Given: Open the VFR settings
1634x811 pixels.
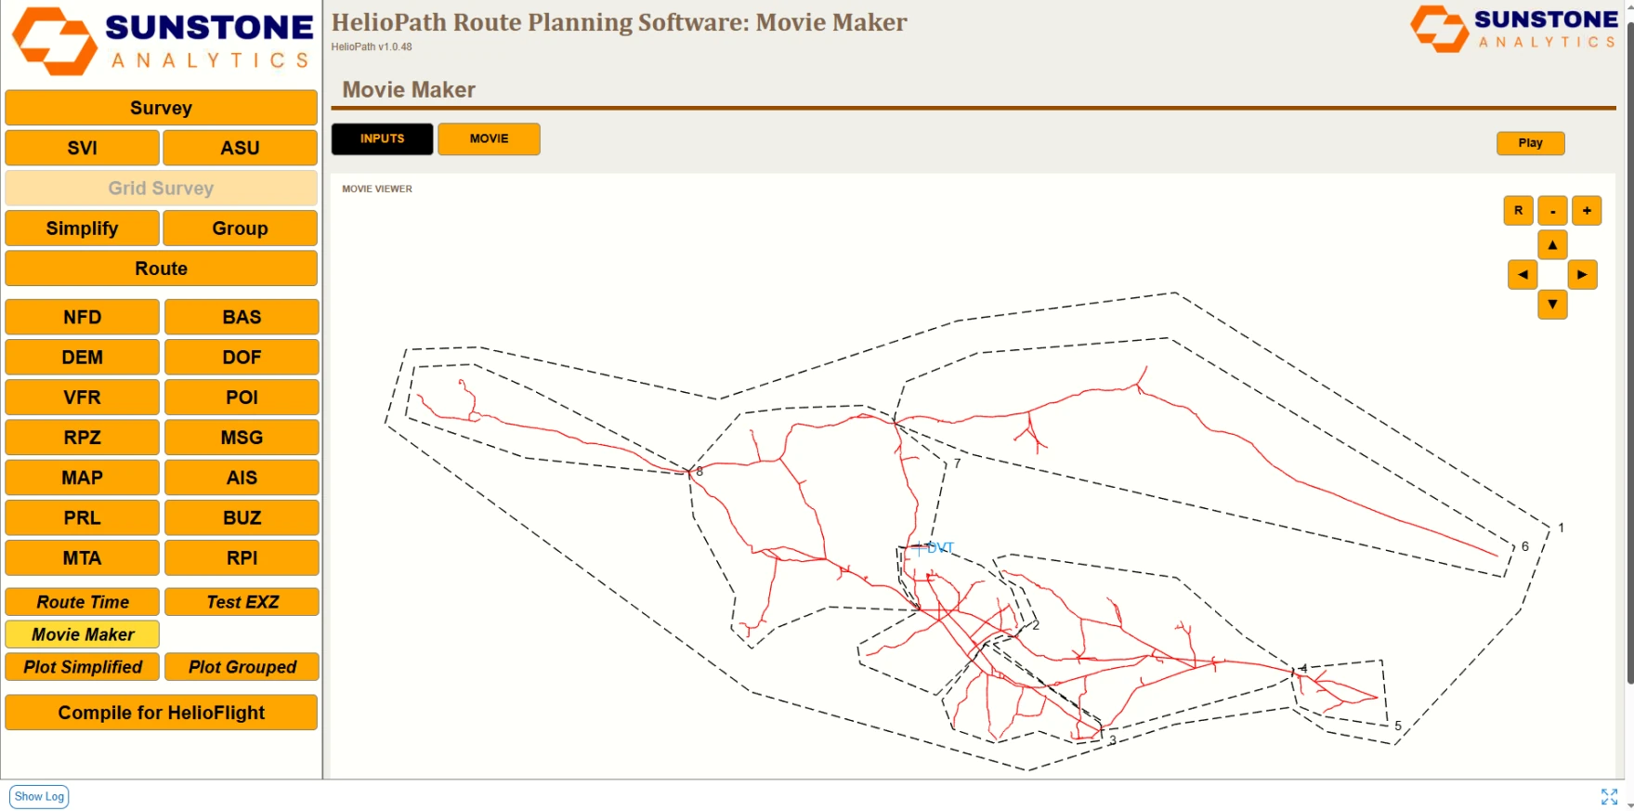Looking at the screenshot, I should [x=82, y=398].
